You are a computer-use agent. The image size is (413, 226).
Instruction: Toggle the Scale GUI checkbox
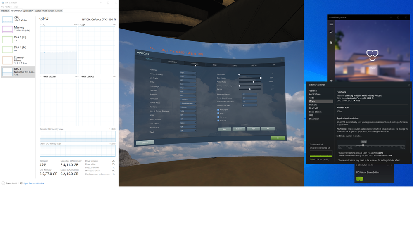pos(218,121)
